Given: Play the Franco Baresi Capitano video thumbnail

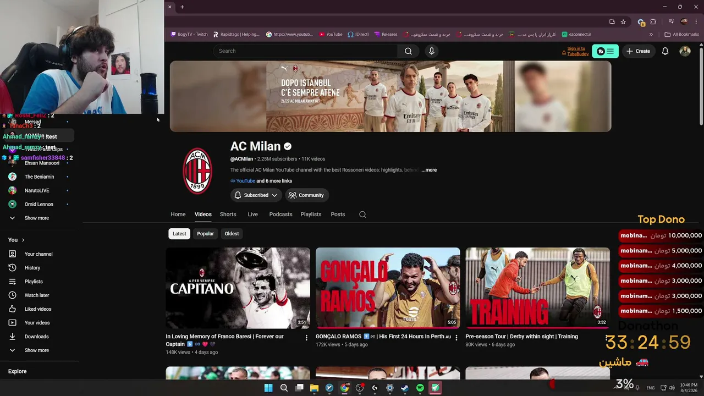Looking at the screenshot, I should coord(238,288).
